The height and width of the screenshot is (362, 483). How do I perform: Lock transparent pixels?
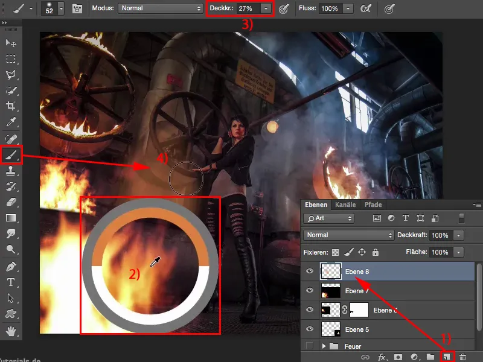(x=335, y=252)
